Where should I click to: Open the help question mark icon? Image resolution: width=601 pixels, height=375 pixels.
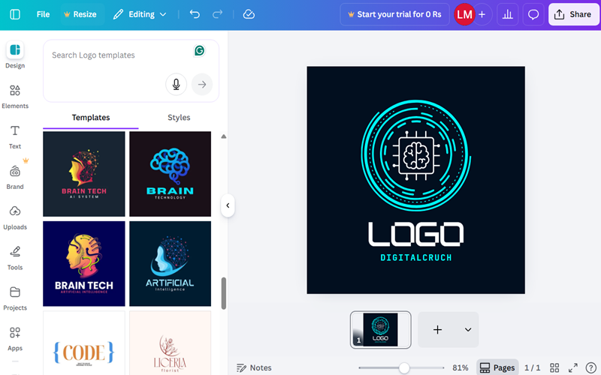tap(591, 367)
